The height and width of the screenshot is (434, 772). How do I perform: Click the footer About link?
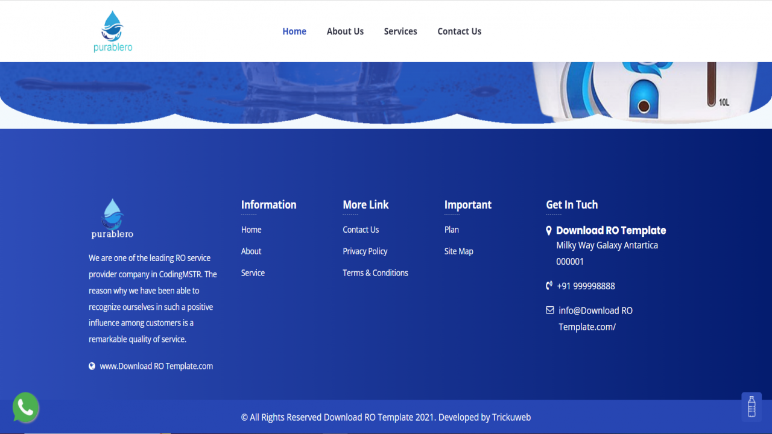pos(252,251)
